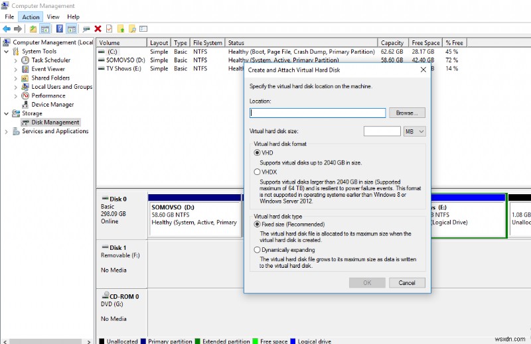Sort by the Volume column header

click(x=121, y=42)
